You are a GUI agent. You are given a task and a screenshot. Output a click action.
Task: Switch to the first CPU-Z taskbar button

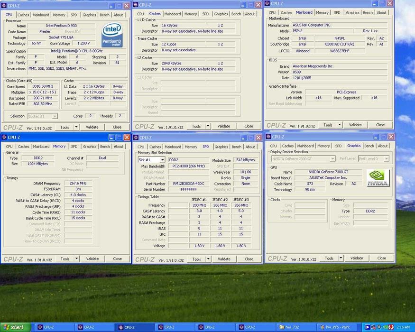click(54, 327)
